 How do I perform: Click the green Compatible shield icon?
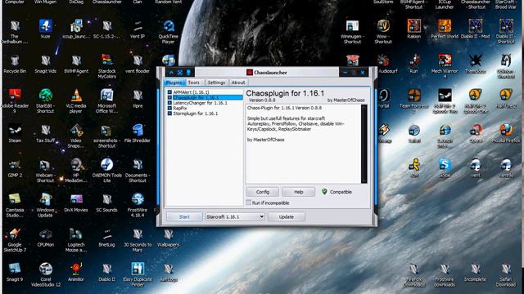[324, 191]
